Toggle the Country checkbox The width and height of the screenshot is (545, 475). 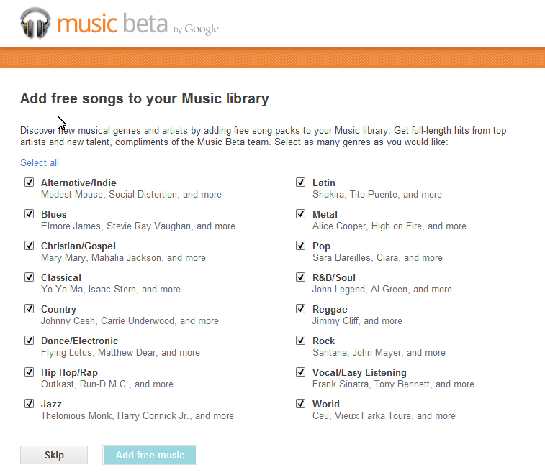[30, 309]
